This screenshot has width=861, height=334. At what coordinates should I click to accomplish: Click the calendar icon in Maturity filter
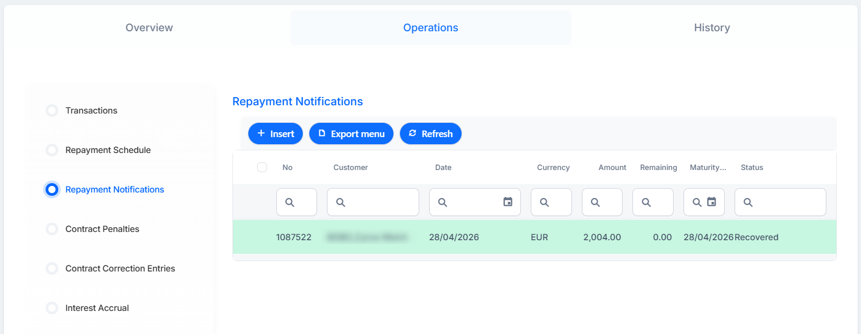(712, 202)
